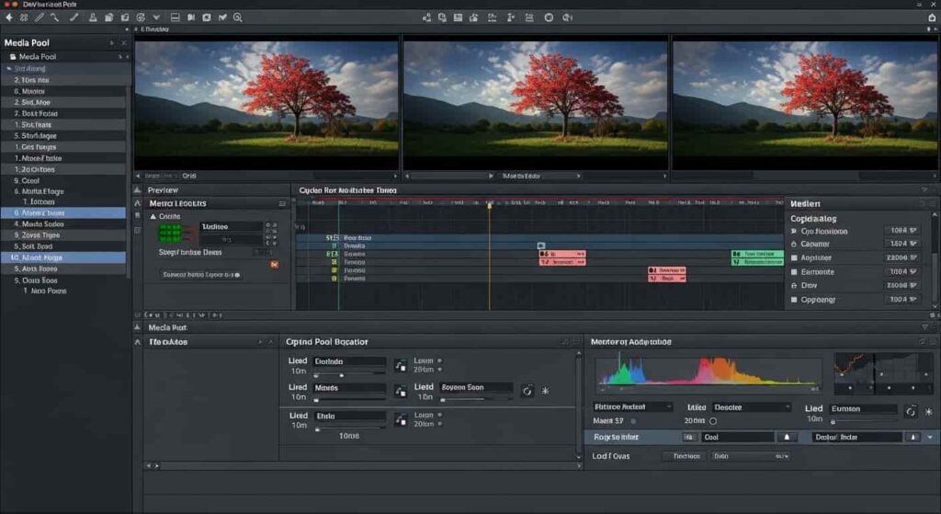
Task: Adjust the slider beneath Boyeen Seon field
Action: pyautogui.click(x=477, y=399)
